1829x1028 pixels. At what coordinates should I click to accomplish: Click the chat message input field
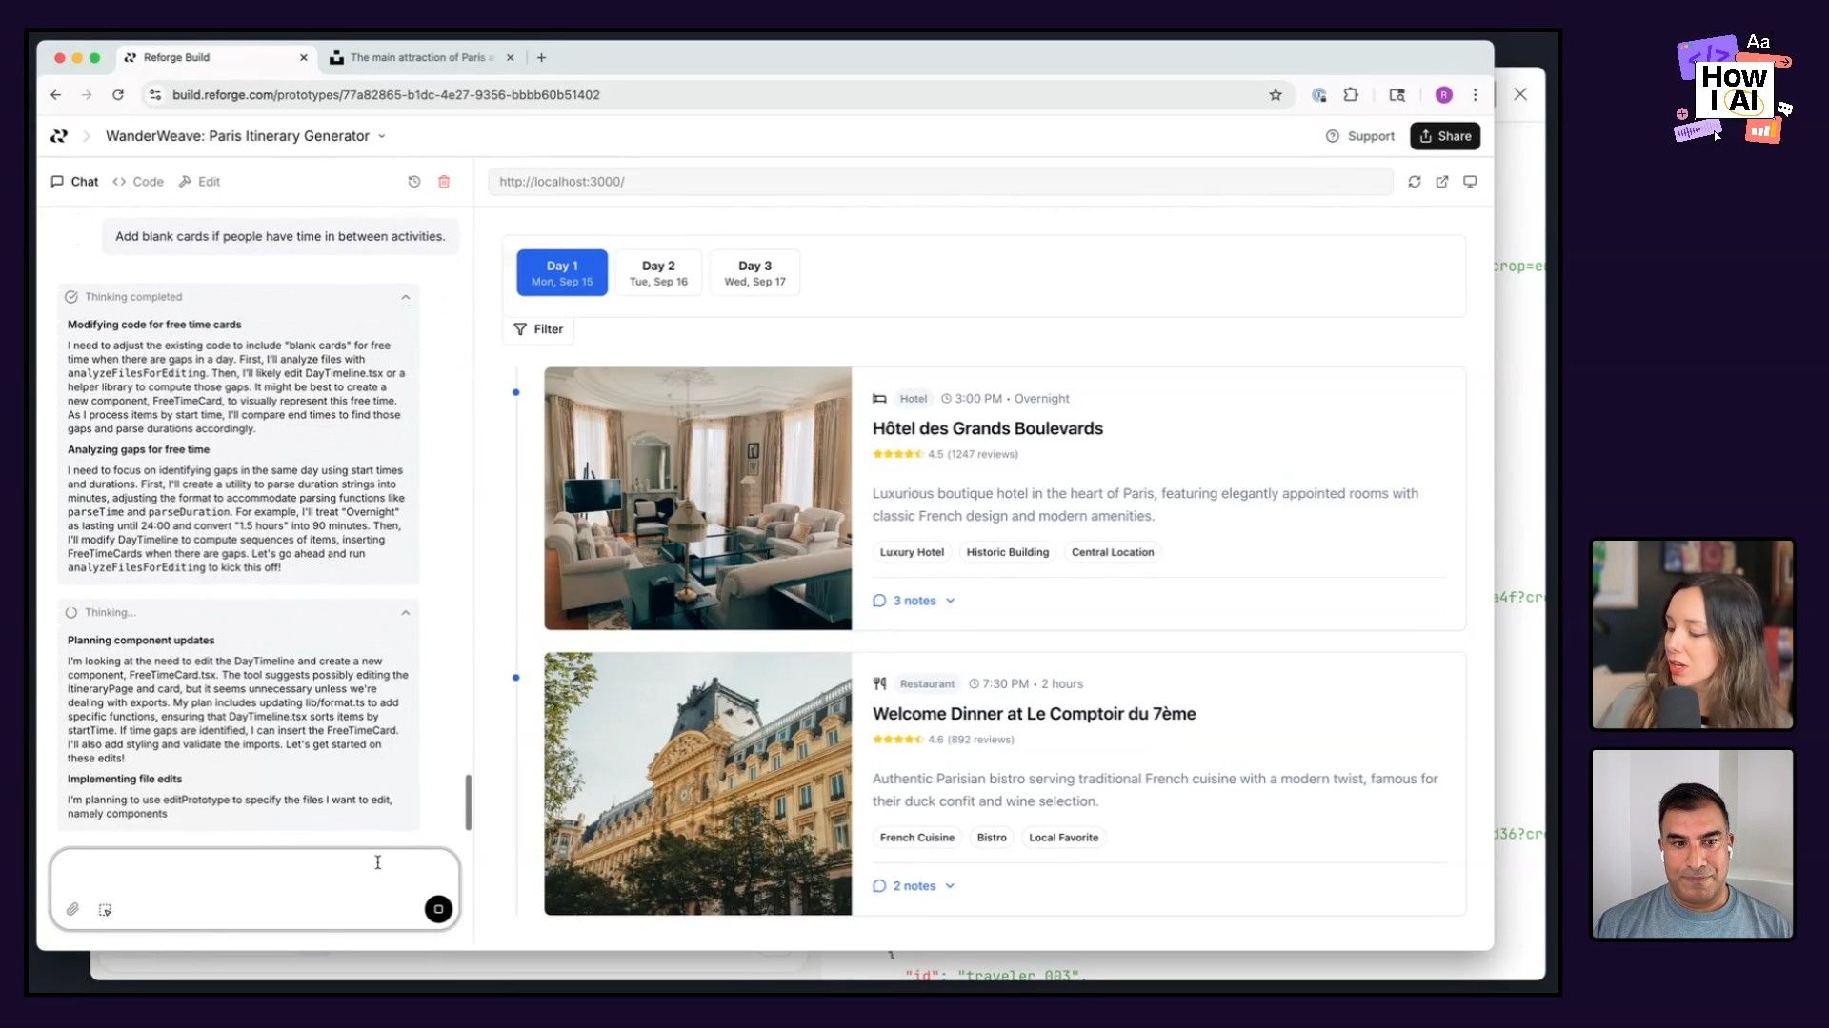(x=238, y=871)
